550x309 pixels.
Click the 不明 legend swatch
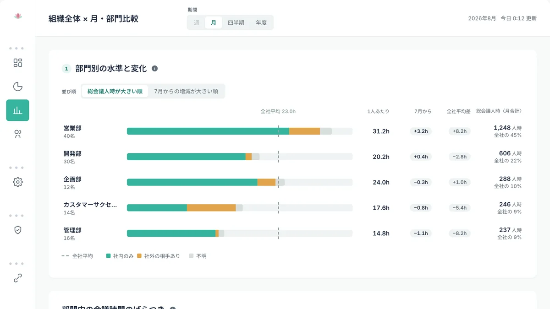(192, 256)
